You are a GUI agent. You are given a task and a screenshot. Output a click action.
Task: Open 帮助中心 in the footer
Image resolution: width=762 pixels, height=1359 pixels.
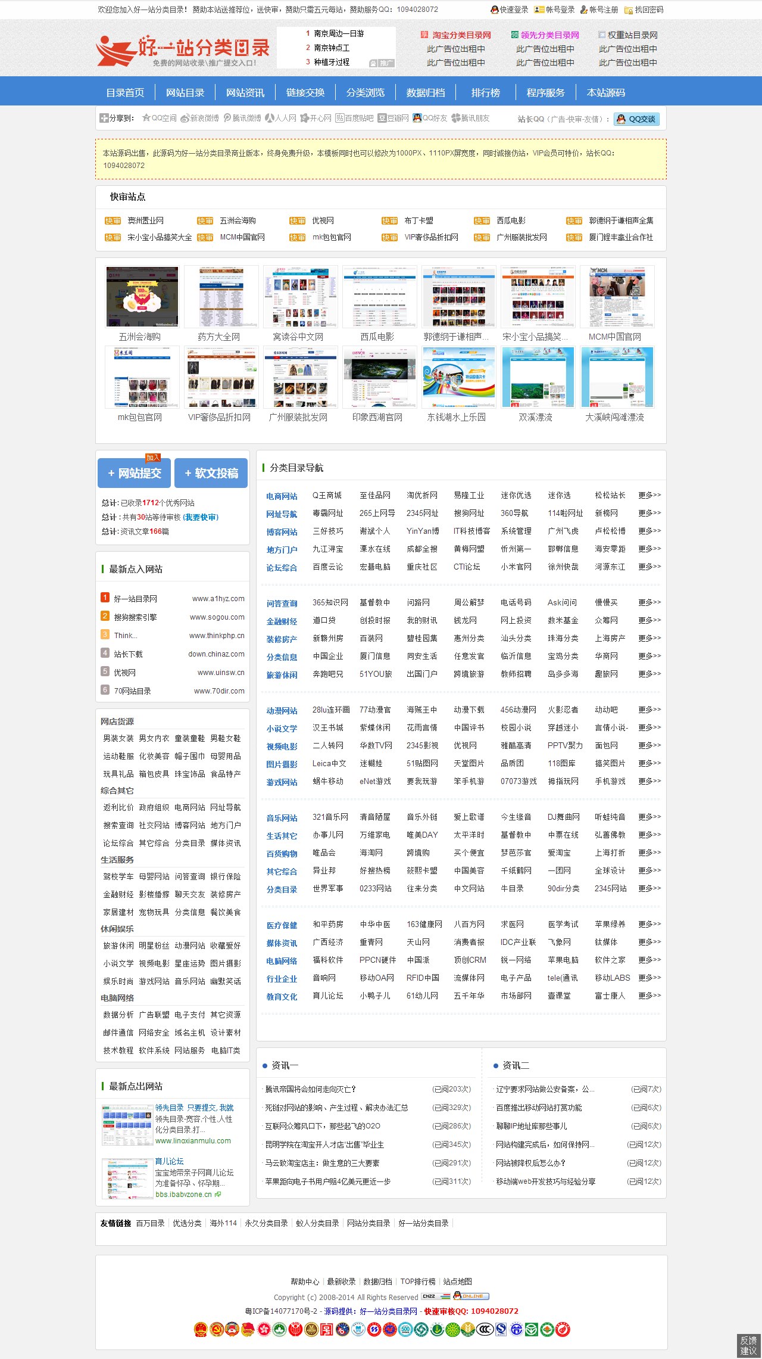[x=305, y=1282]
